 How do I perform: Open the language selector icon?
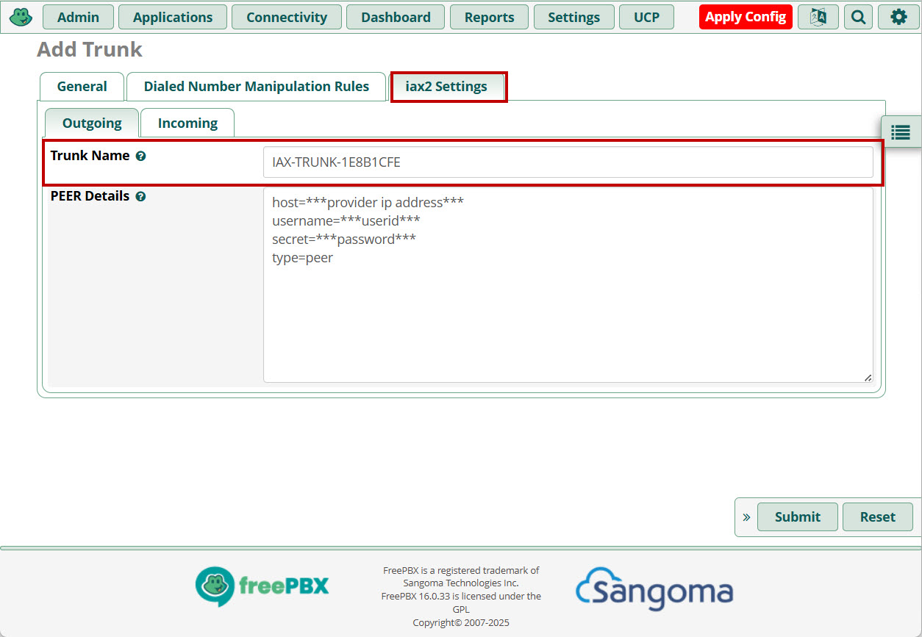click(x=818, y=17)
